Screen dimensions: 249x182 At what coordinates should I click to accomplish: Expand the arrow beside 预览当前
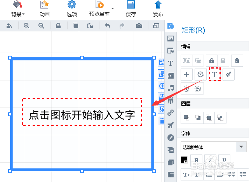point(113,9)
